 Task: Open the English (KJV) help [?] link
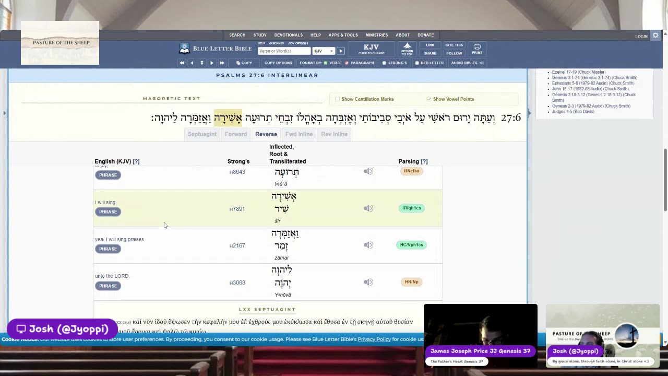click(x=136, y=161)
